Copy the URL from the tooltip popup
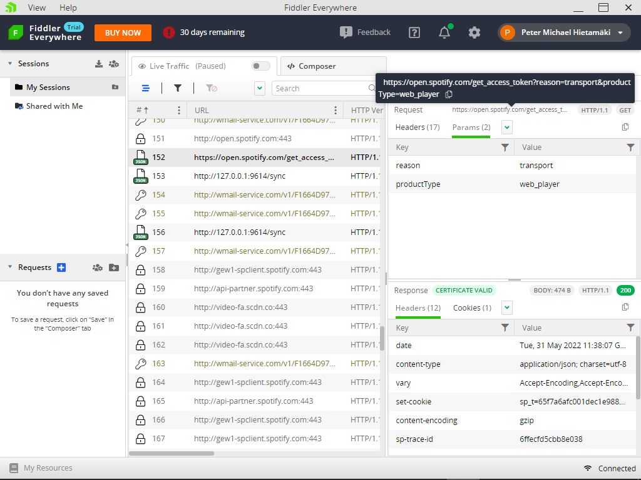 (x=449, y=94)
